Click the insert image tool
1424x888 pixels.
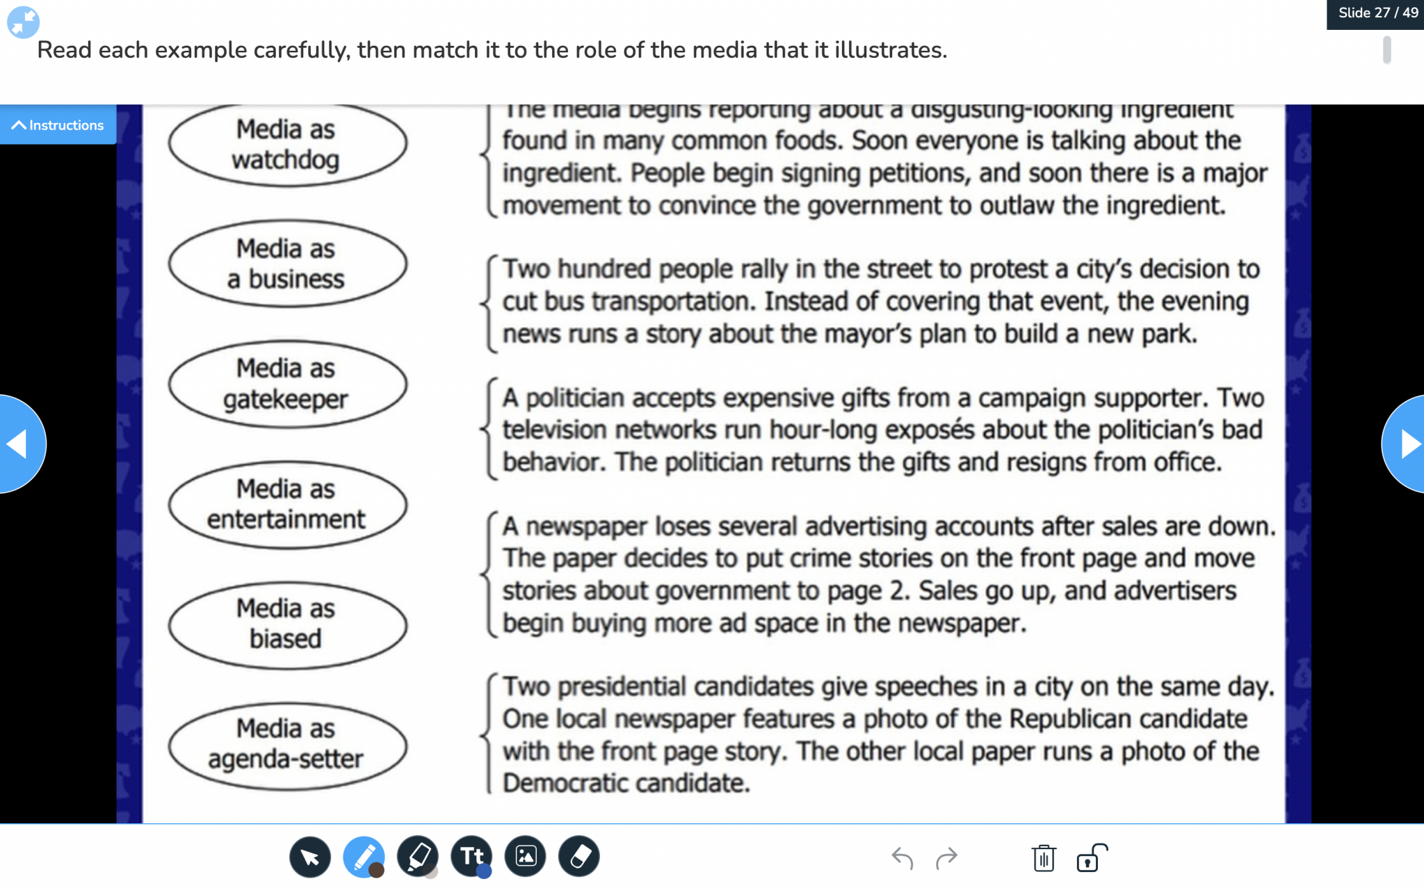[x=525, y=856]
